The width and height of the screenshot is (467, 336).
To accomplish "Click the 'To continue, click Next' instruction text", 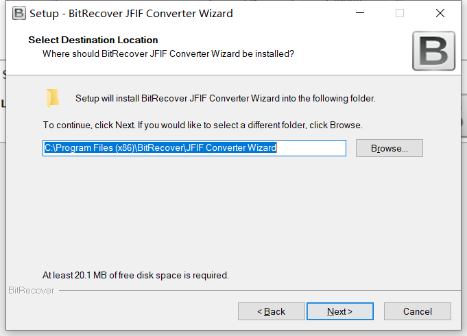I will tap(202, 125).
